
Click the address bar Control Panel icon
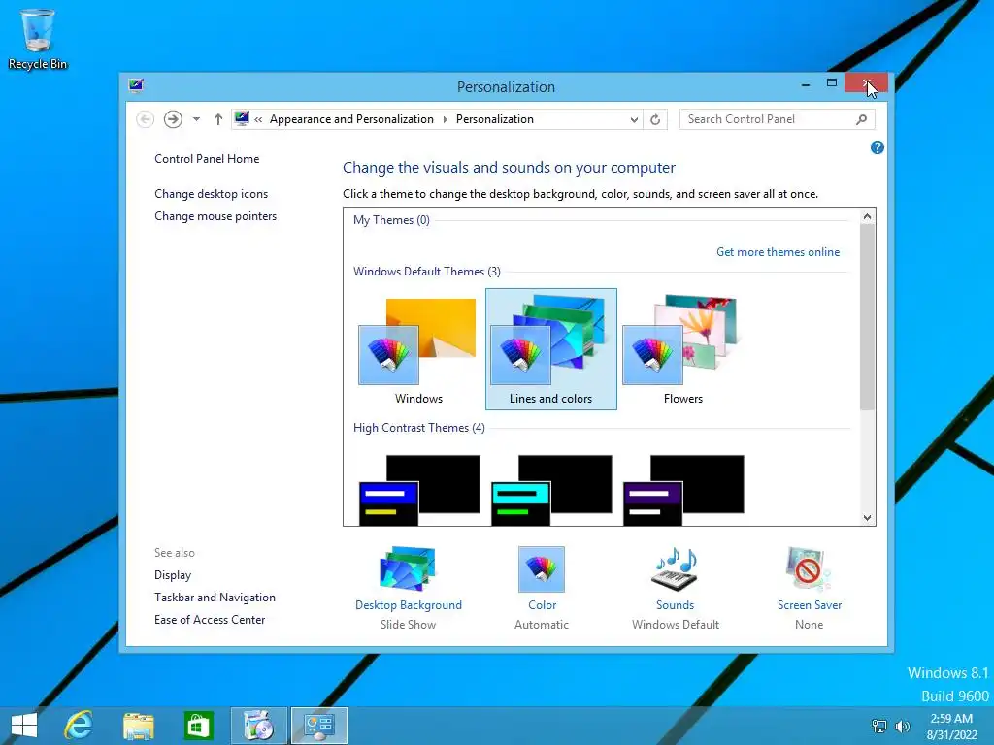point(242,118)
